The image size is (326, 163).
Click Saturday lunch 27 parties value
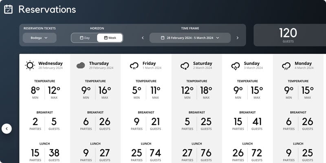click(x=187, y=153)
